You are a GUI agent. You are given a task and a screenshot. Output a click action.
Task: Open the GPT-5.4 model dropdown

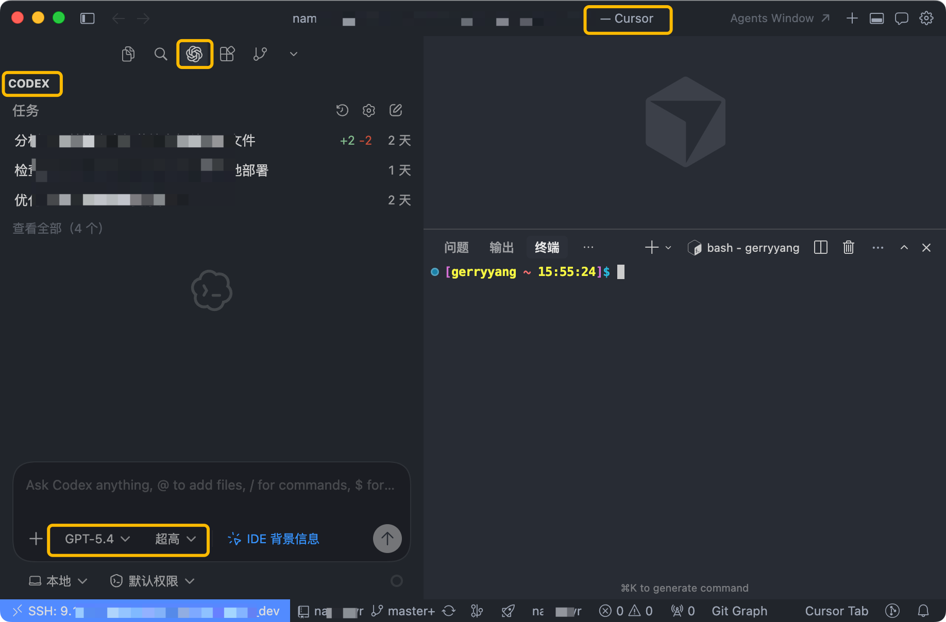coord(97,539)
